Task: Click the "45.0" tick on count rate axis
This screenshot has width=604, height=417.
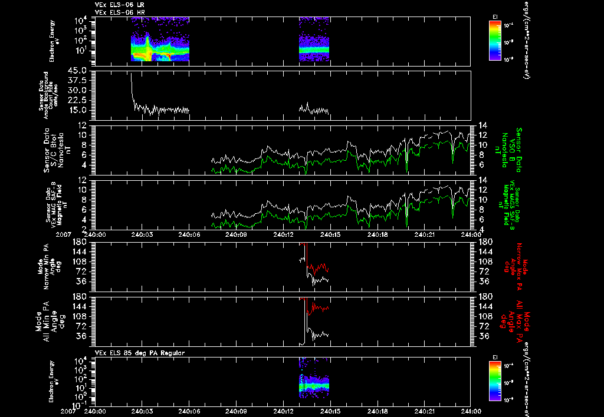Action: [78, 71]
